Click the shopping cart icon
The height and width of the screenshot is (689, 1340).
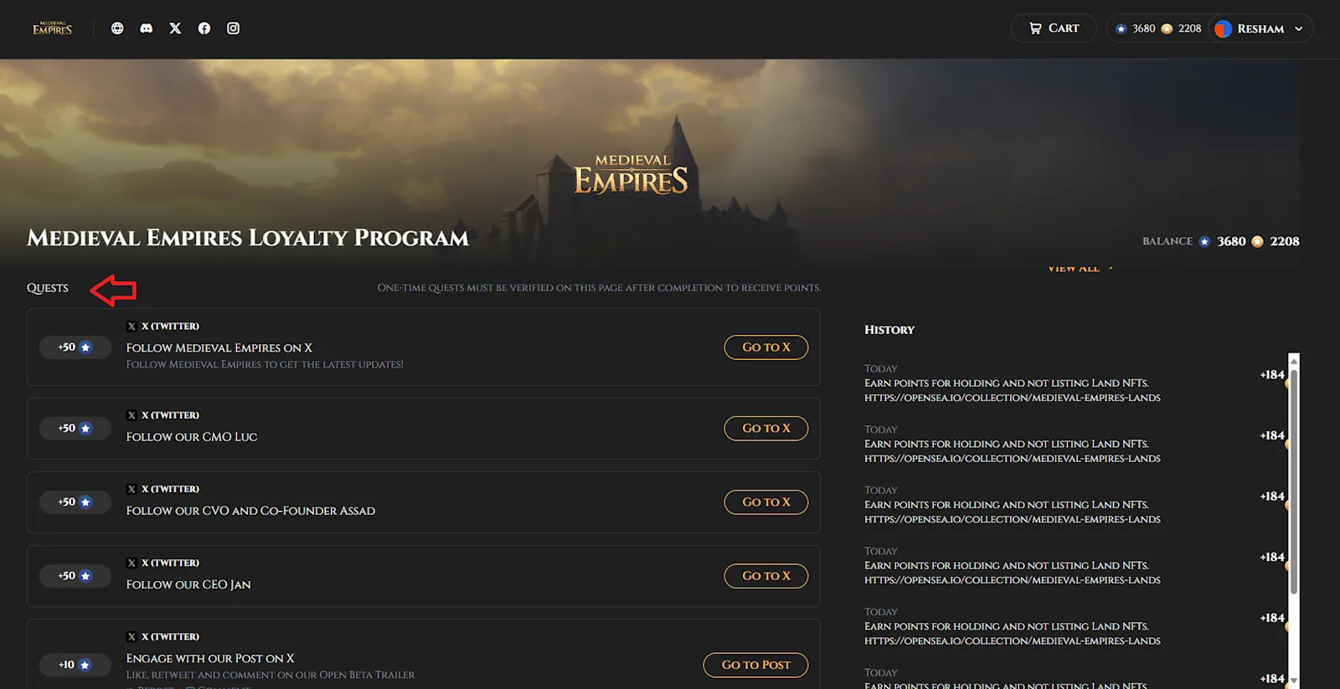tap(1035, 28)
